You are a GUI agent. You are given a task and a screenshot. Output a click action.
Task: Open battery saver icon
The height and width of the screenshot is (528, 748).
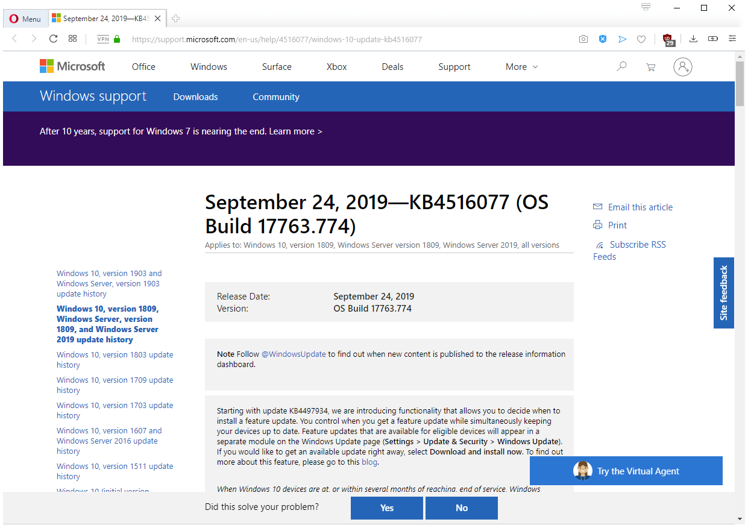tap(713, 39)
